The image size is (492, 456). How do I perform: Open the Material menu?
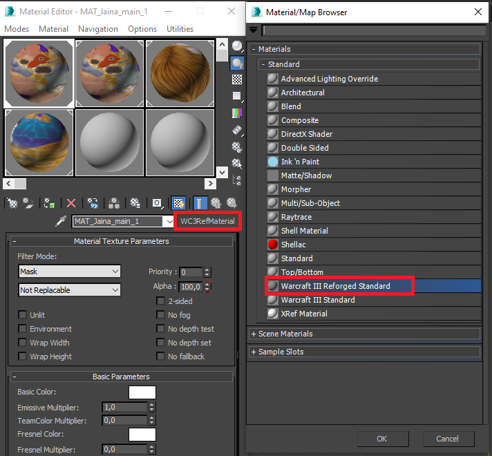pyautogui.click(x=53, y=29)
